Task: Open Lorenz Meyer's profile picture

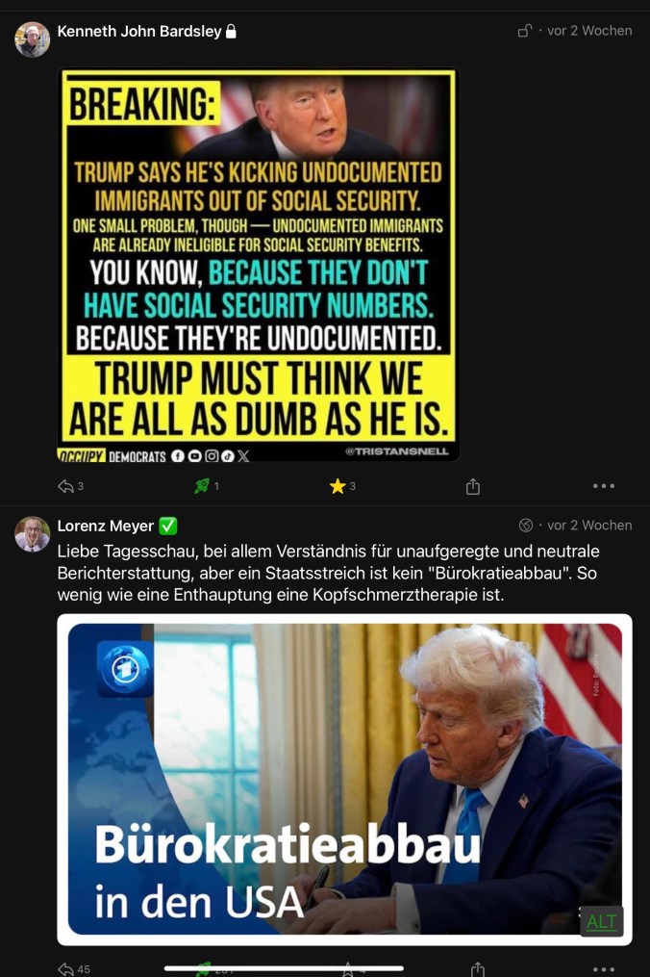Action: coord(33,534)
